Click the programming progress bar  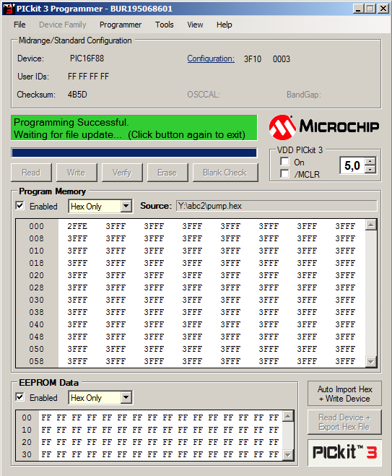coord(134,152)
